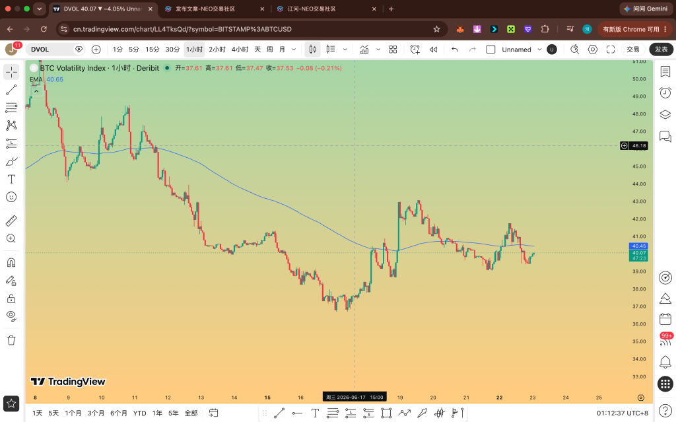Pick the ruler measure tool
The width and height of the screenshot is (676, 422).
[x=11, y=221]
